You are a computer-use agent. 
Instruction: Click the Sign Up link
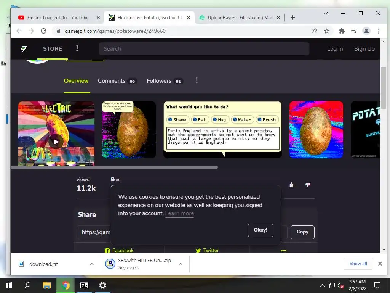364,48
